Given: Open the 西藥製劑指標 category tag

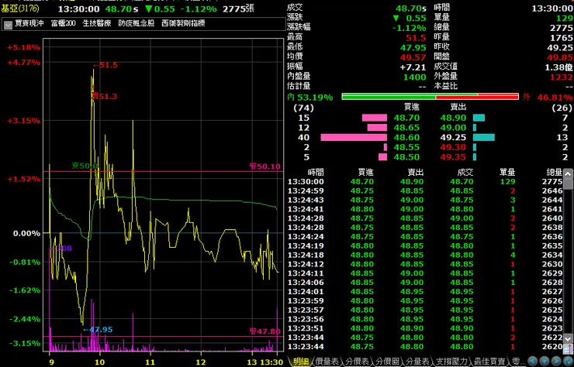Looking at the screenshot, I should point(183,23).
